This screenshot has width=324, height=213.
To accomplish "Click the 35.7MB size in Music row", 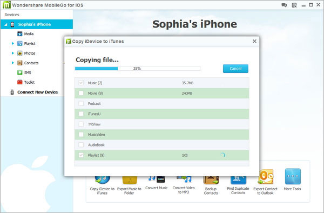I will tap(187, 83).
